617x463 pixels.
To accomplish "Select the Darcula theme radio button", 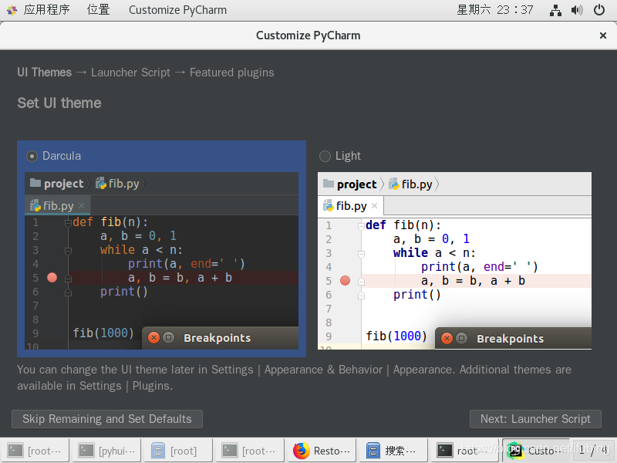I will point(32,157).
